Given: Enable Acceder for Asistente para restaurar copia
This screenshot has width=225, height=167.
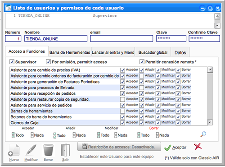Looking at the screenshot, I should click(122, 99).
